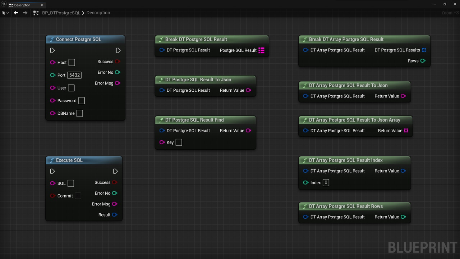Click the Result output pin on Execute SQL
460x259 pixels.
point(115,215)
